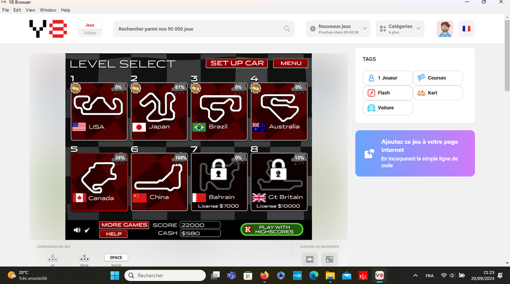510x284 pixels.
Task: Click the locked Gt Britain track
Action: click(279, 182)
